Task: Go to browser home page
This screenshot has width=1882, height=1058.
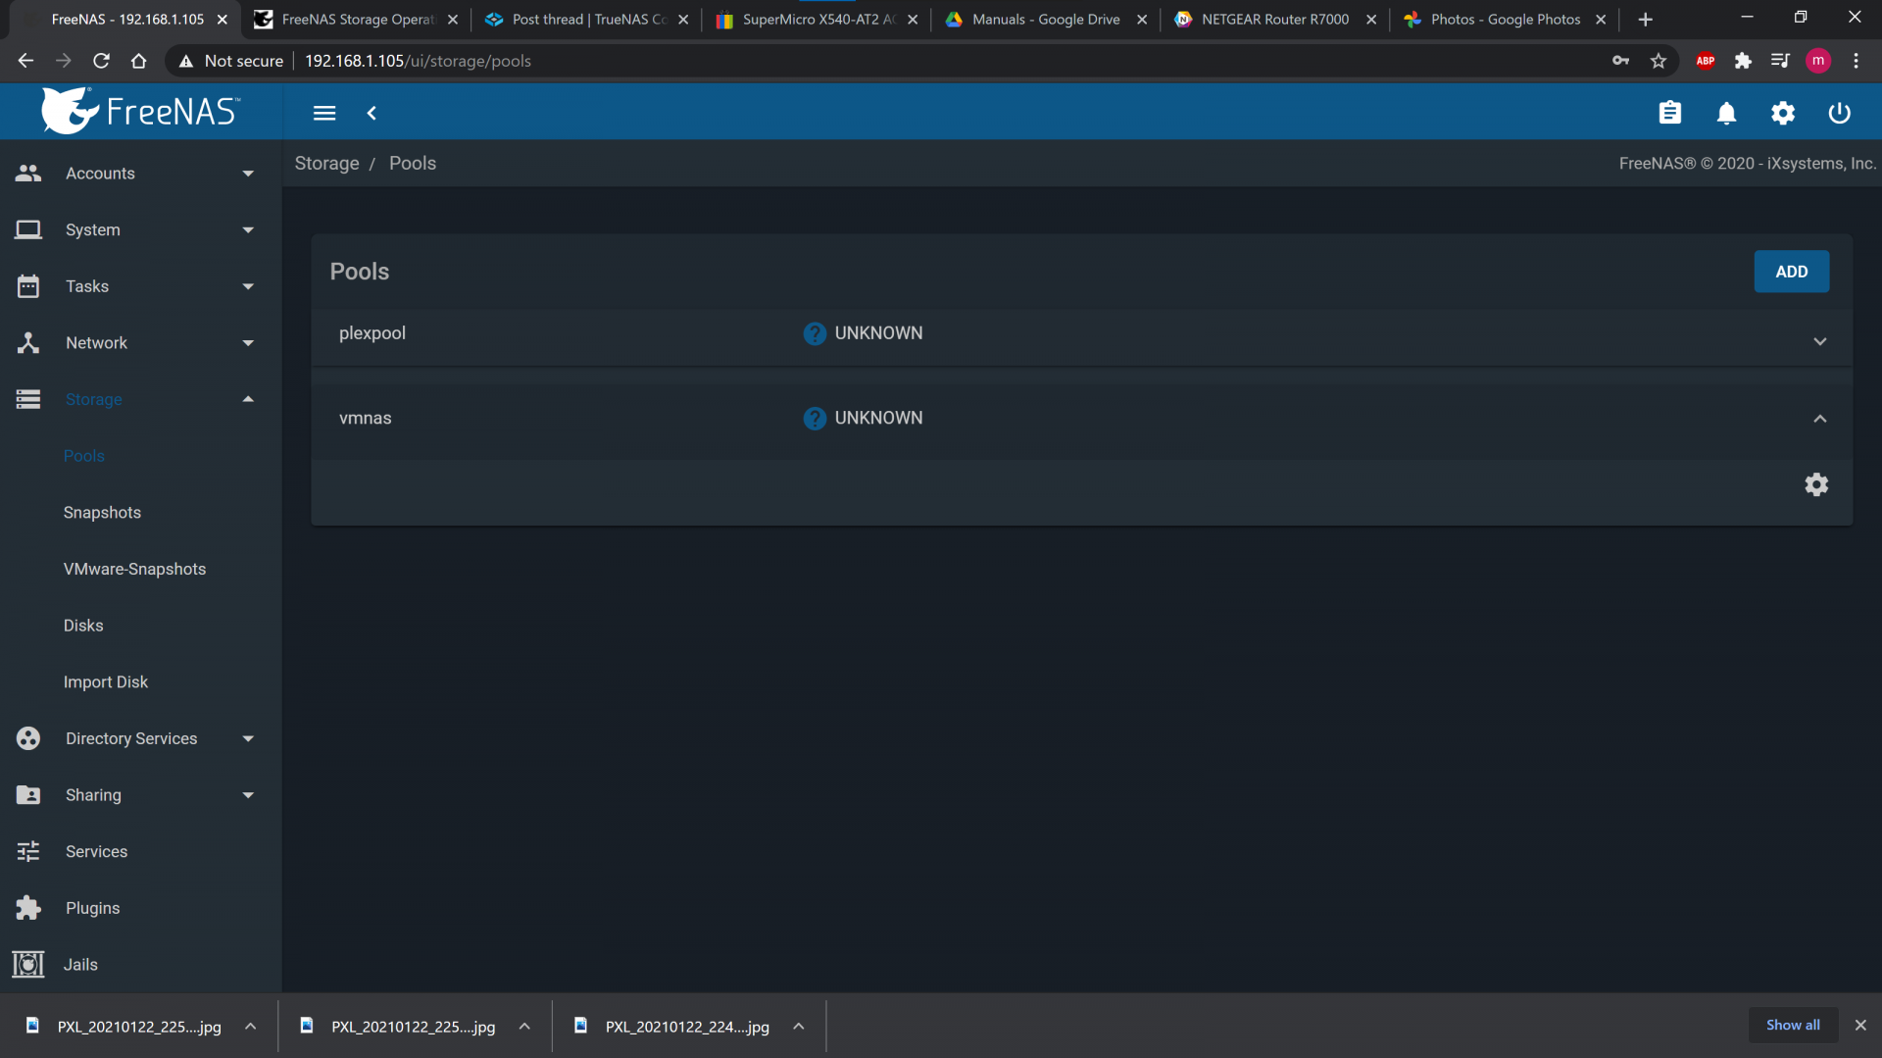Action: 138,61
